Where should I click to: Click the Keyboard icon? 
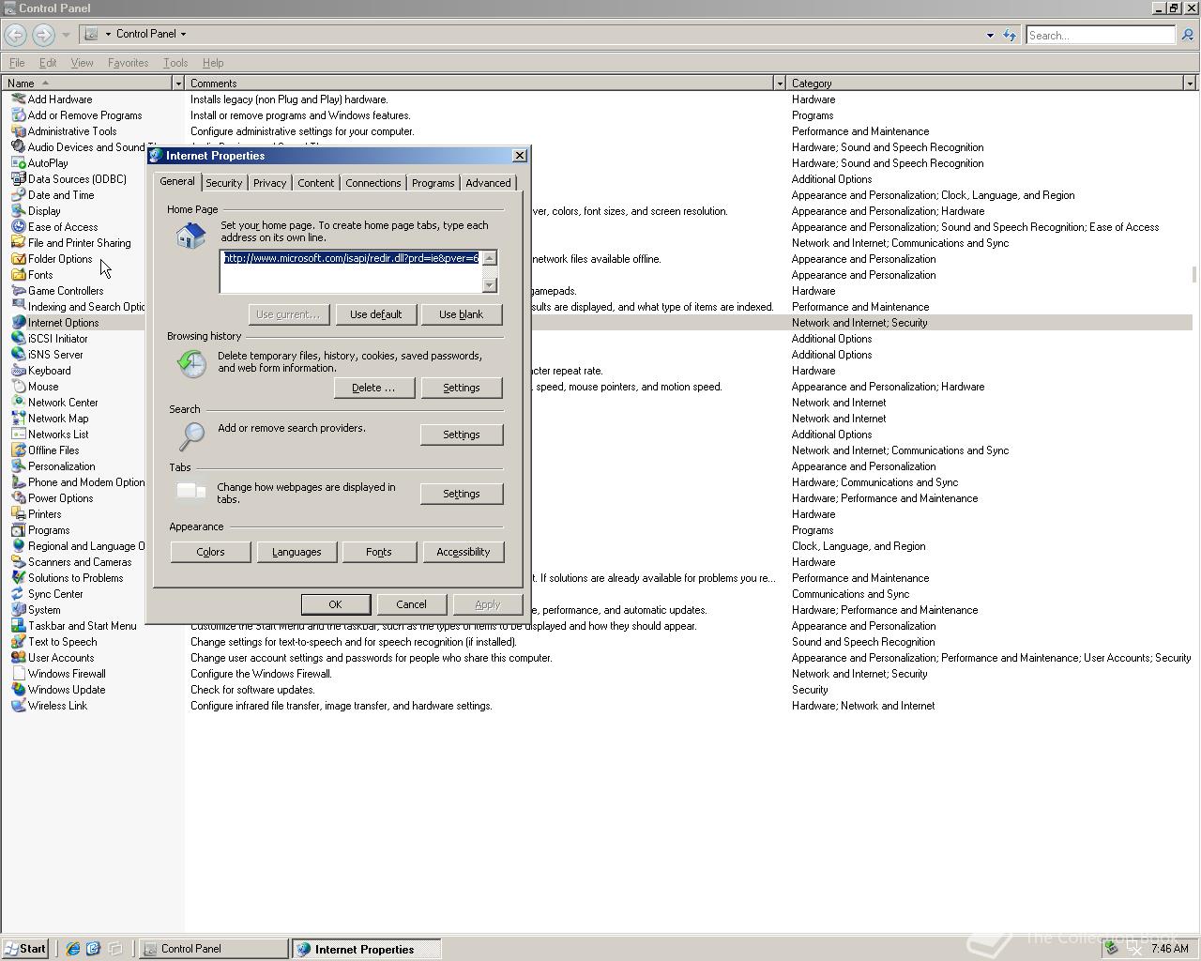coord(18,371)
